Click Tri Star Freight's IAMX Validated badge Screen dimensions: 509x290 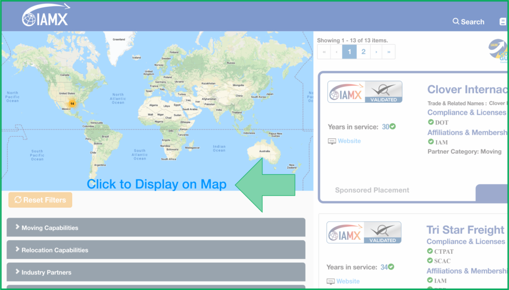point(364,232)
